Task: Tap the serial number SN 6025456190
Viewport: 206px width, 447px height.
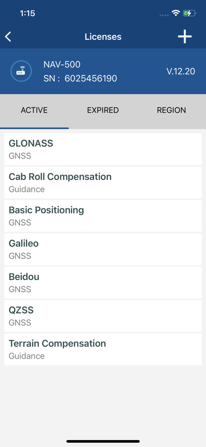Action: (80, 78)
